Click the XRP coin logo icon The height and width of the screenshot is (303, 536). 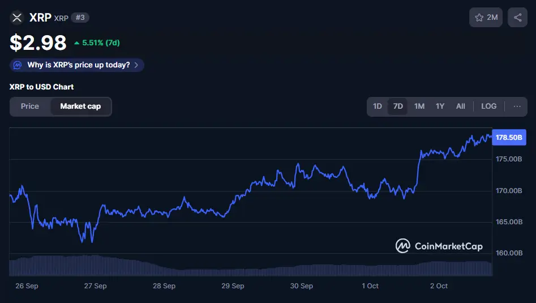pos(17,18)
